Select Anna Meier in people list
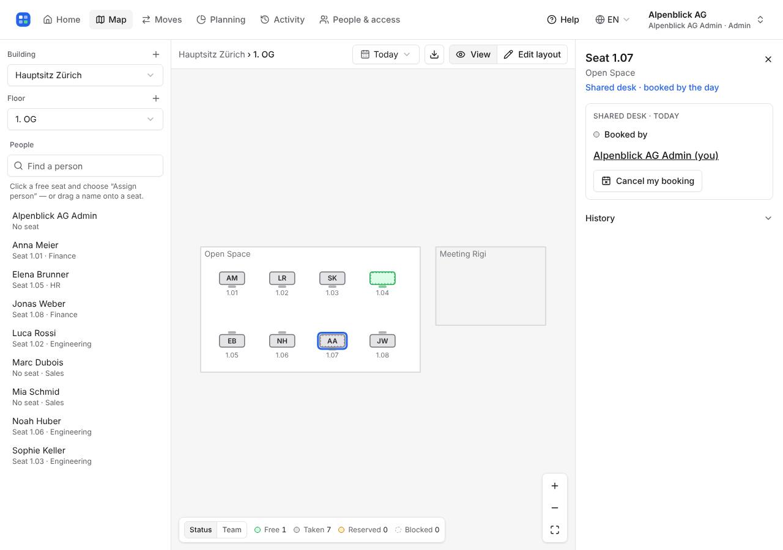 (85, 250)
